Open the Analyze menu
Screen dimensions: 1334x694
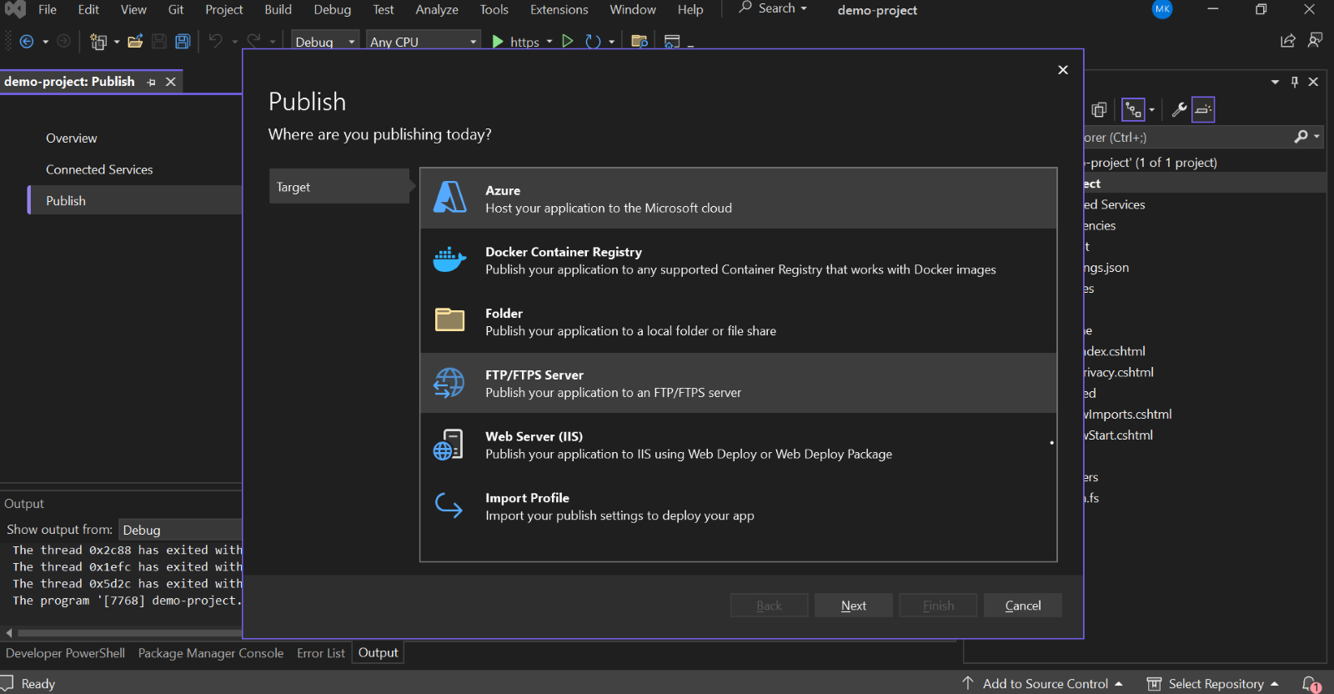[x=437, y=10]
